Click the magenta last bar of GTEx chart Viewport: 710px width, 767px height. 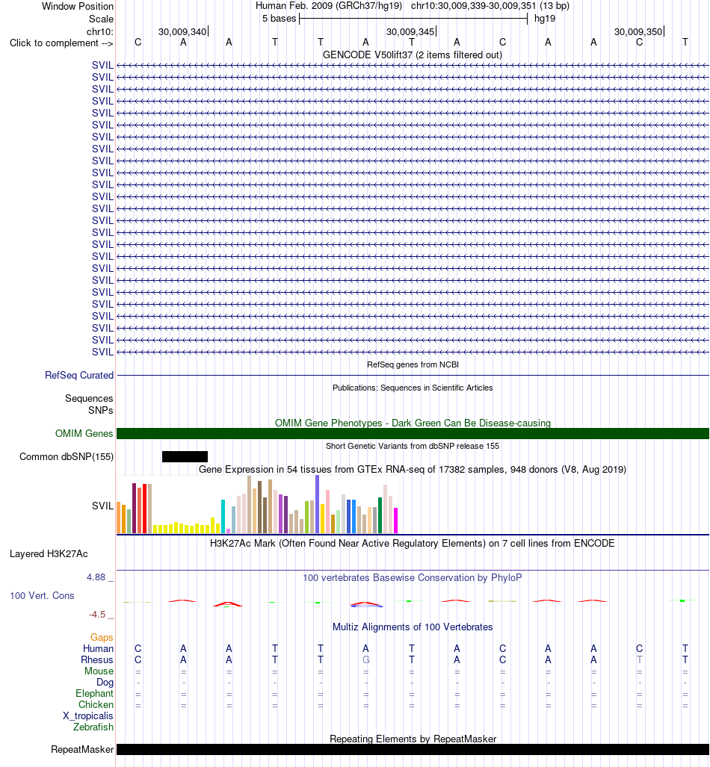pos(395,521)
